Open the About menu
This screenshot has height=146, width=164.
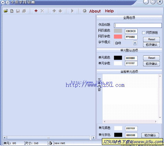pos(95,11)
